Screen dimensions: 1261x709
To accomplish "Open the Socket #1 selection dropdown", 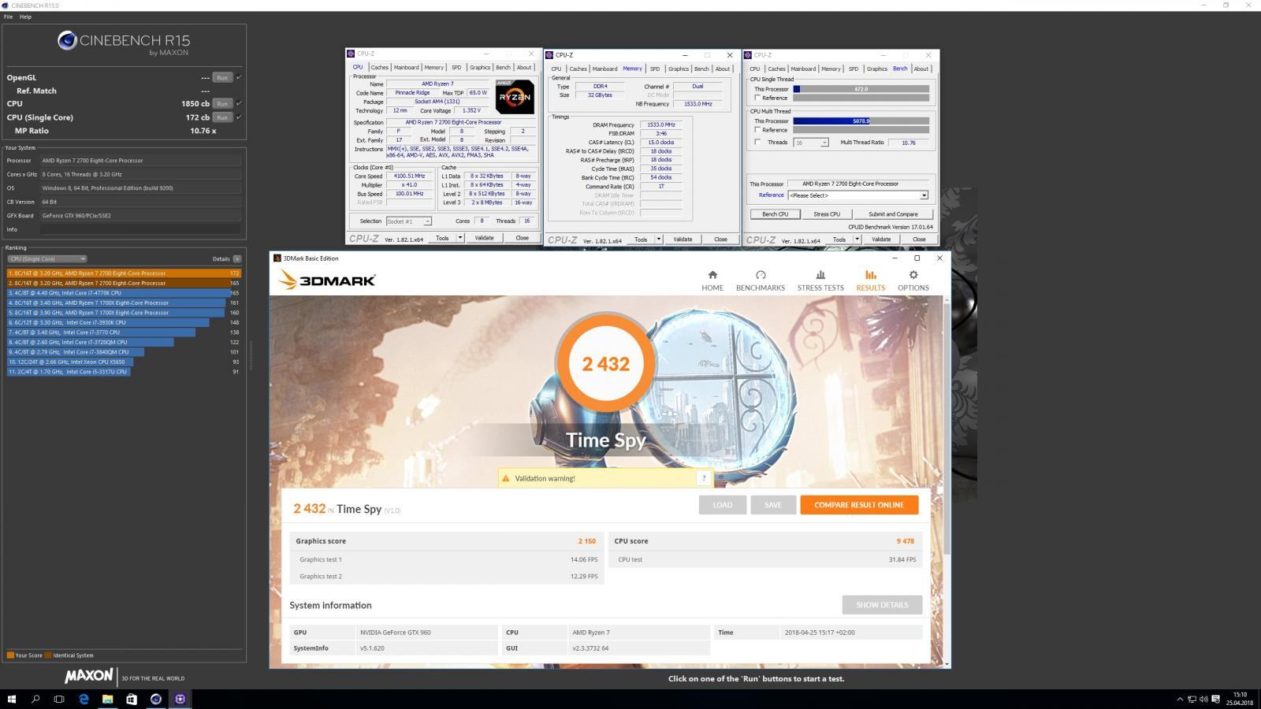I will pos(408,221).
